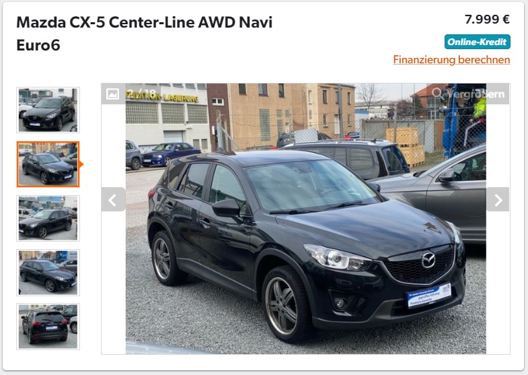Click the photo counter 2/18 label

[142, 94]
